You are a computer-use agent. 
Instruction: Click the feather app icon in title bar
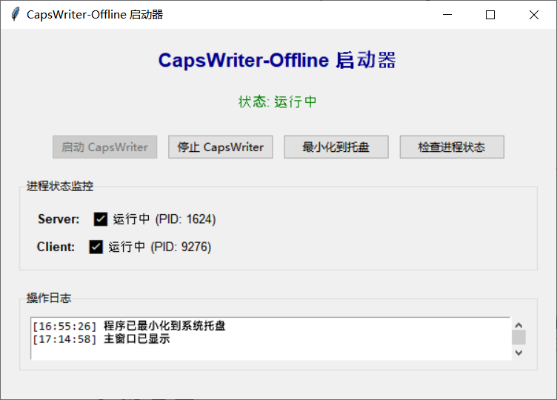(x=15, y=15)
